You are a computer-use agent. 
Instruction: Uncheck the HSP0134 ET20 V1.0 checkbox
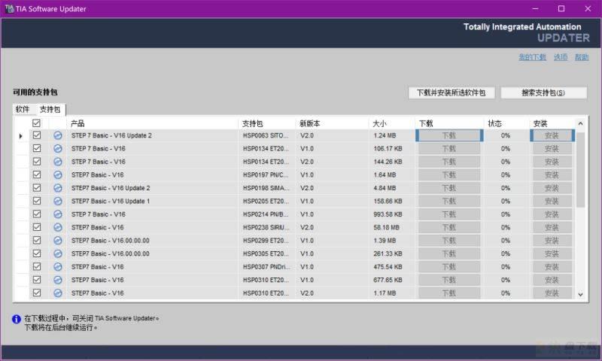37,148
